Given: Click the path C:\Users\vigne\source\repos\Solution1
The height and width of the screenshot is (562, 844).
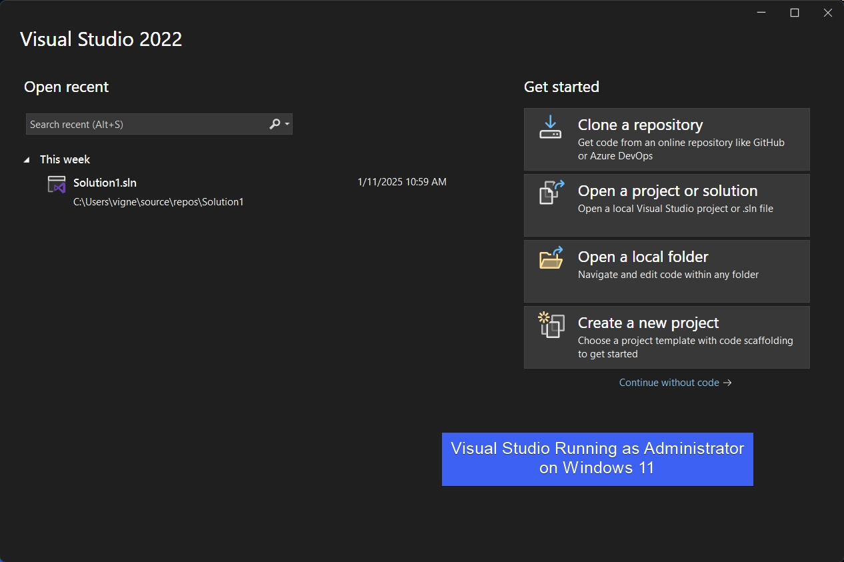Looking at the screenshot, I should click(x=159, y=202).
